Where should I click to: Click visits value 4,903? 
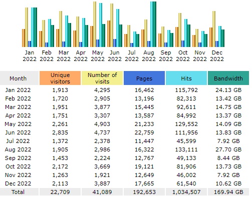(102, 124)
